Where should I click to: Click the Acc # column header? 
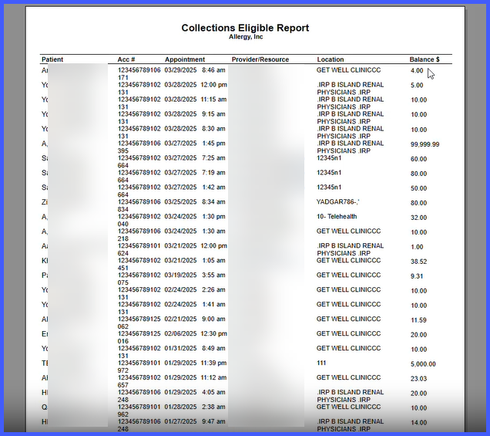click(x=126, y=59)
